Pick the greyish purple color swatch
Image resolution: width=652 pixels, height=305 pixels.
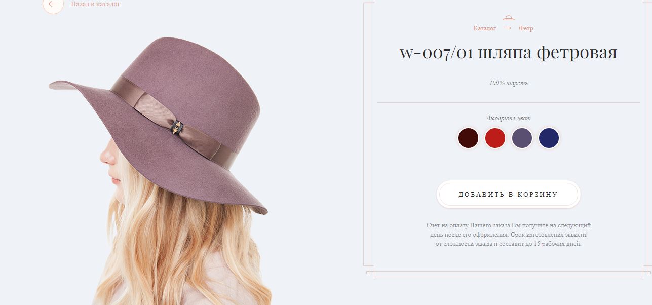[522, 138]
